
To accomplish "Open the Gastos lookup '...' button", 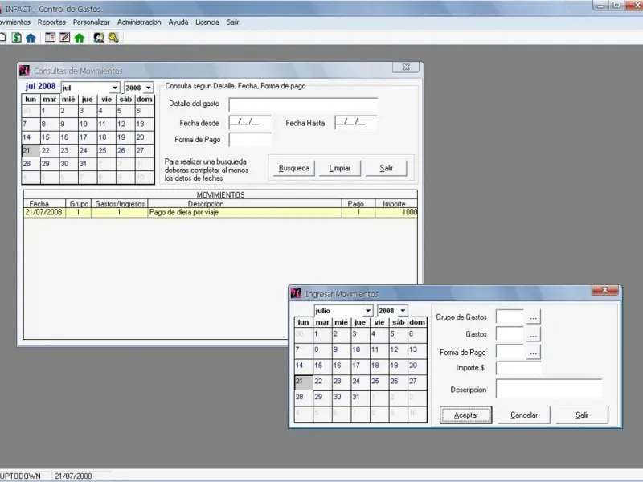I will [533, 334].
